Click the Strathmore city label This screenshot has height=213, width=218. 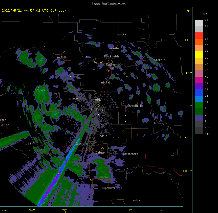[130, 154]
